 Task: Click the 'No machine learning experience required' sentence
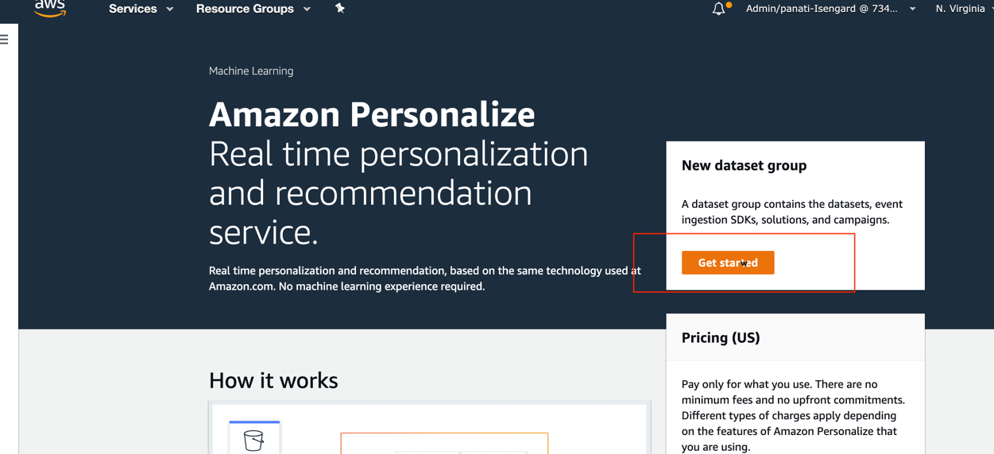pyautogui.click(x=381, y=287)
